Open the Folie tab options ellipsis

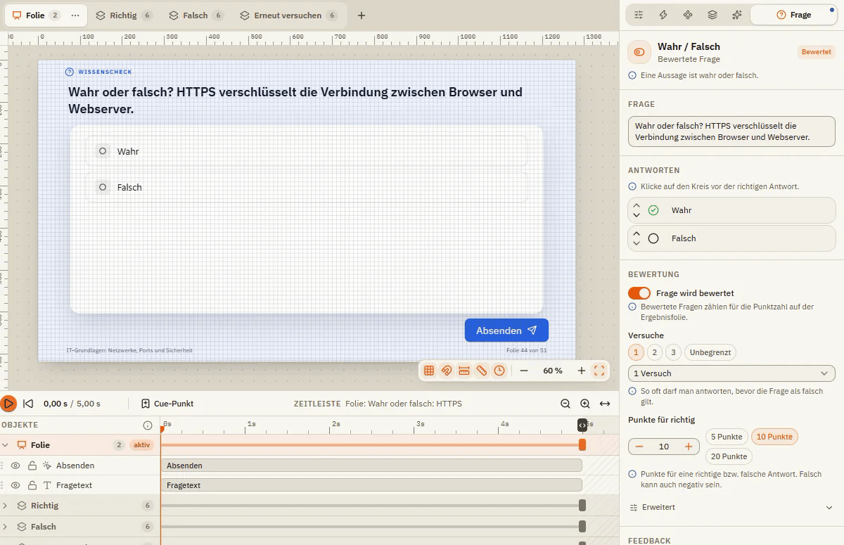click(75, 15)
